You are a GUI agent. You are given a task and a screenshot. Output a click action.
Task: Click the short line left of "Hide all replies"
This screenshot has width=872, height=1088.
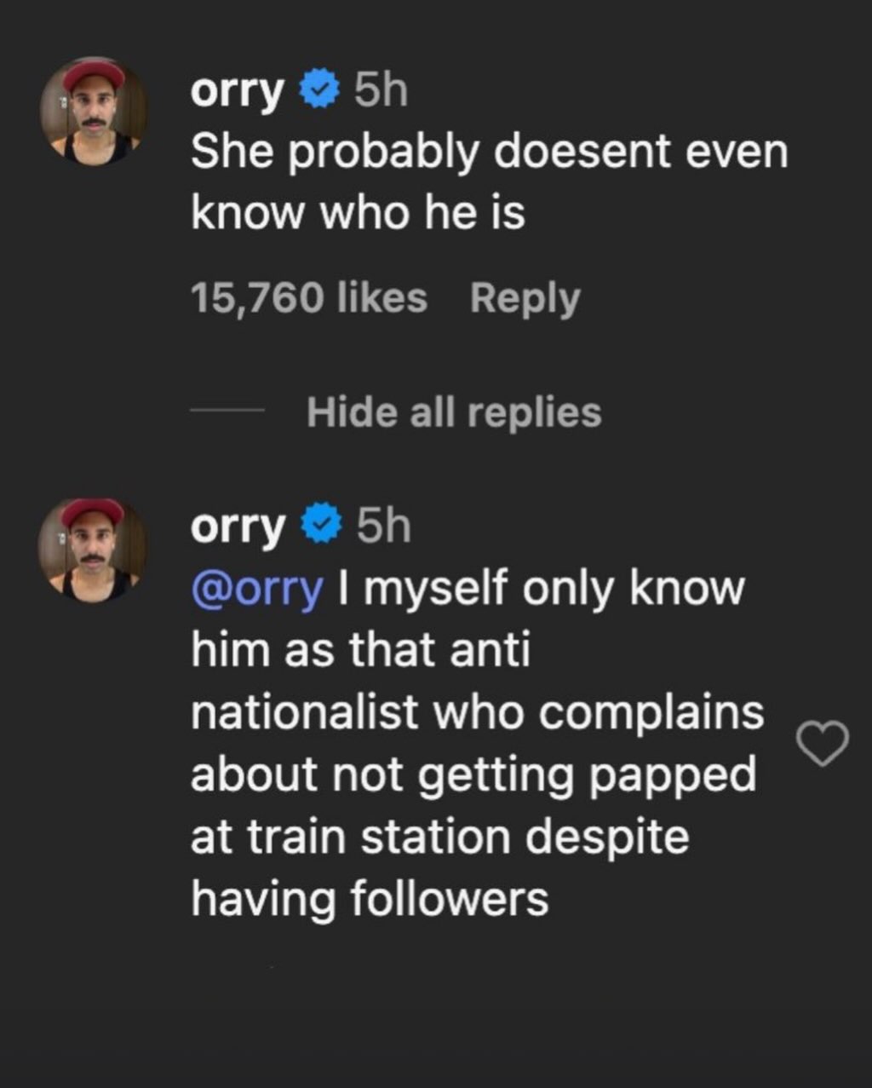coord(227,412)
